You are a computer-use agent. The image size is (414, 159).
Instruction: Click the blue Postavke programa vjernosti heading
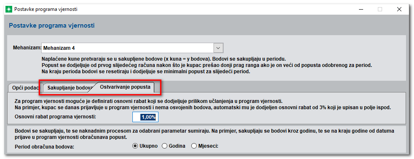(52, 26)
